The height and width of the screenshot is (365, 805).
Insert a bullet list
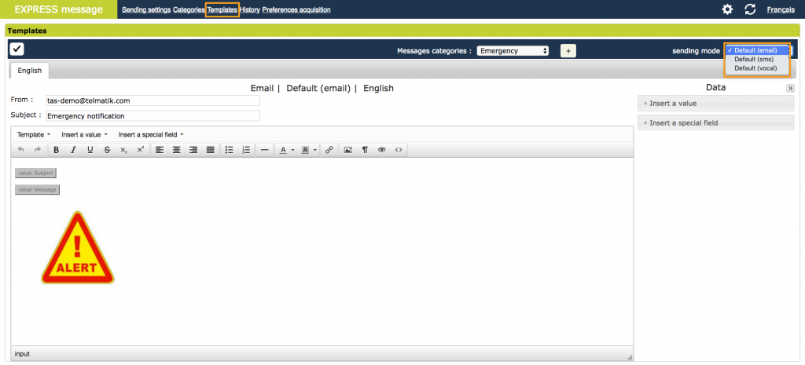click(230, 150)
